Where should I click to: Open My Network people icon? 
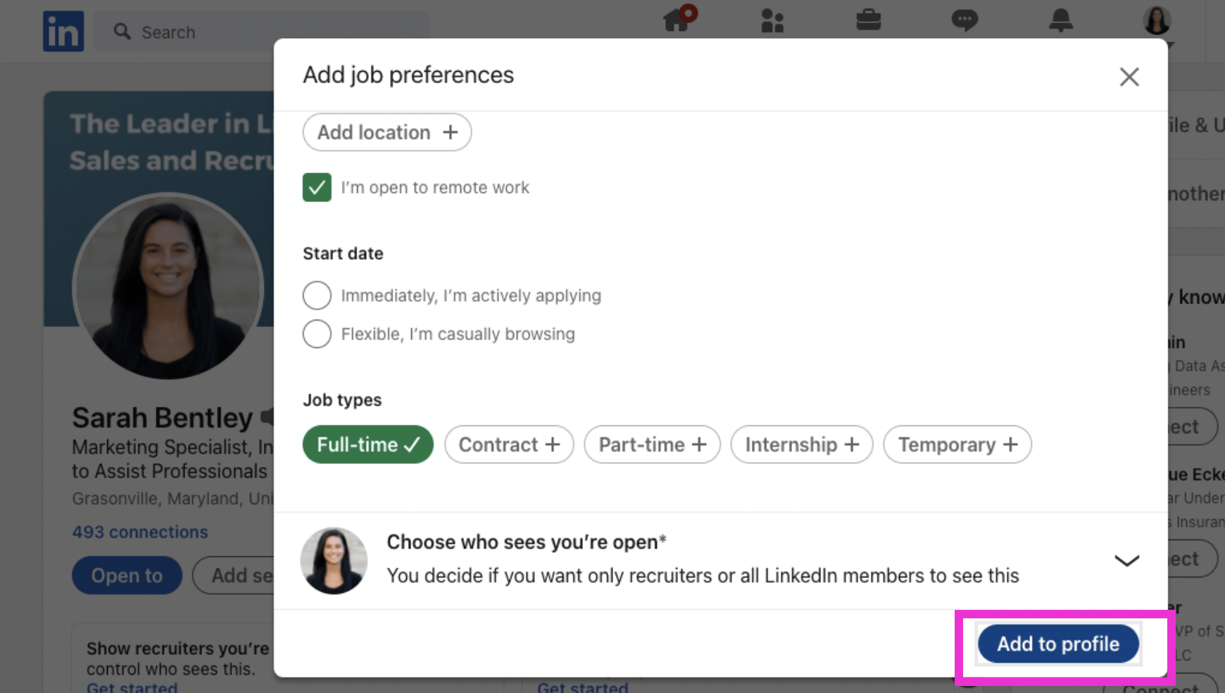click(x=772, y=20)
